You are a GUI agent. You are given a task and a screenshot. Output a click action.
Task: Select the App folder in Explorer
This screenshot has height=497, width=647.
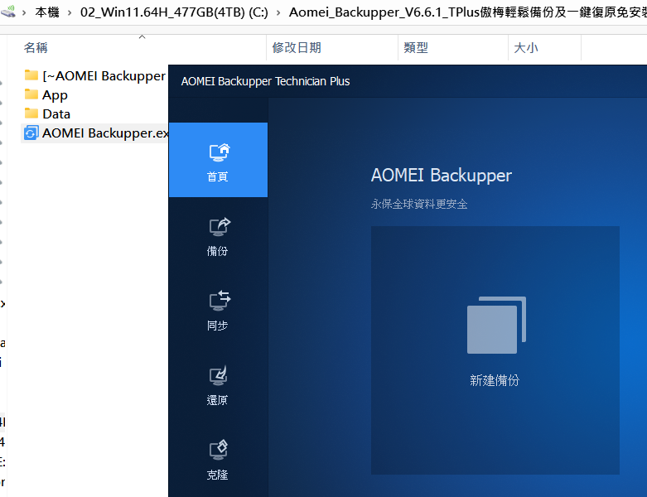(x=55, y=95)
